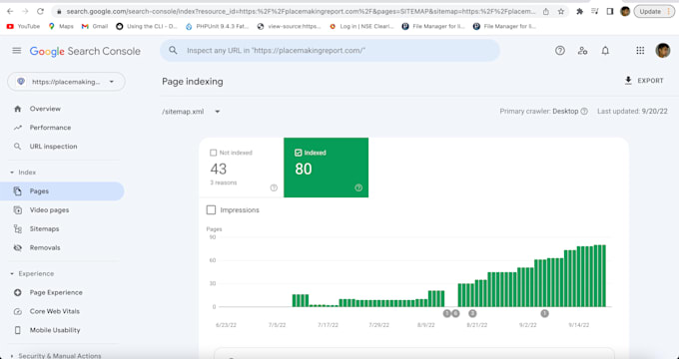Viewport: 679px width, 359px height.
Task: Open the Google apps grid
Action: pyautogui.click(x=640, y=51)
